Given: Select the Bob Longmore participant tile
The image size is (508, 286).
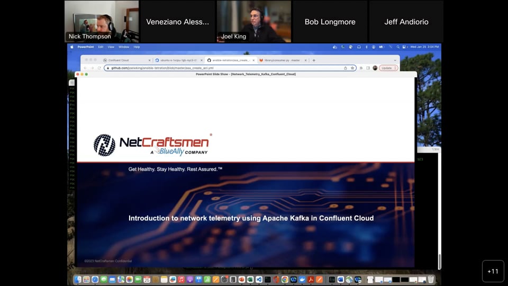Looking at the screenshot, I should tap(330, 21).
